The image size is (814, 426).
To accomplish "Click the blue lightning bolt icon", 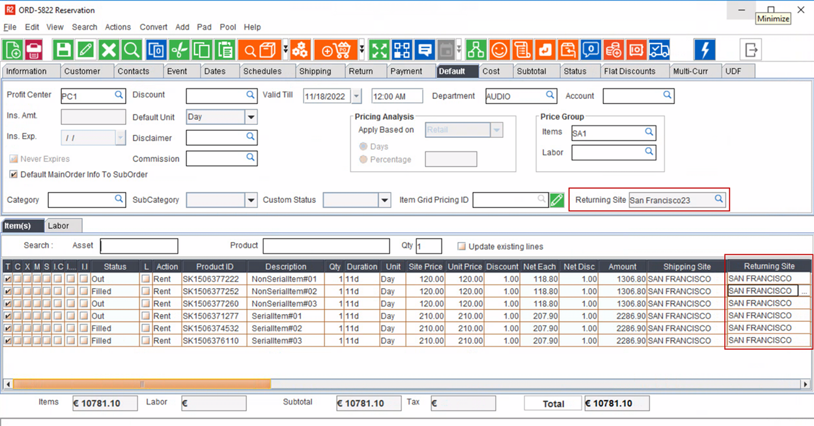I will 704,50.
